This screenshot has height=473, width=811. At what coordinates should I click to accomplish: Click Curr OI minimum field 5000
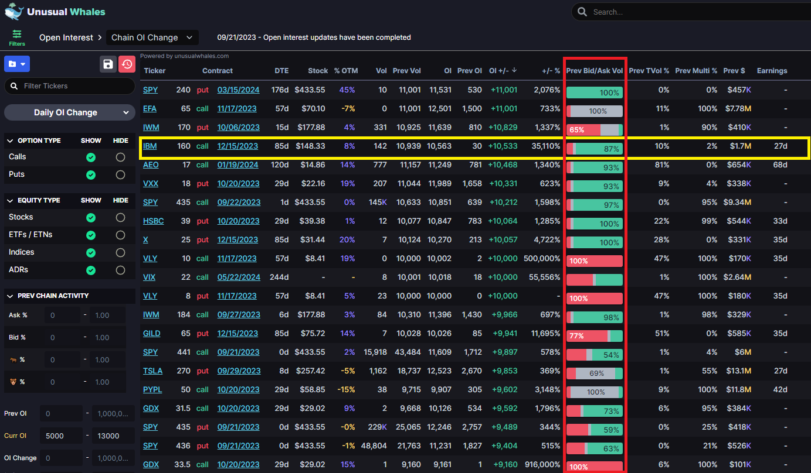61,436
